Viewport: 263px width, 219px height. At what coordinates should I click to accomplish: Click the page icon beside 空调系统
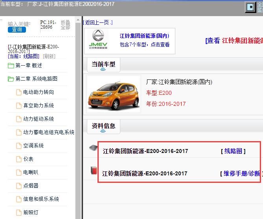pos(19,146)
